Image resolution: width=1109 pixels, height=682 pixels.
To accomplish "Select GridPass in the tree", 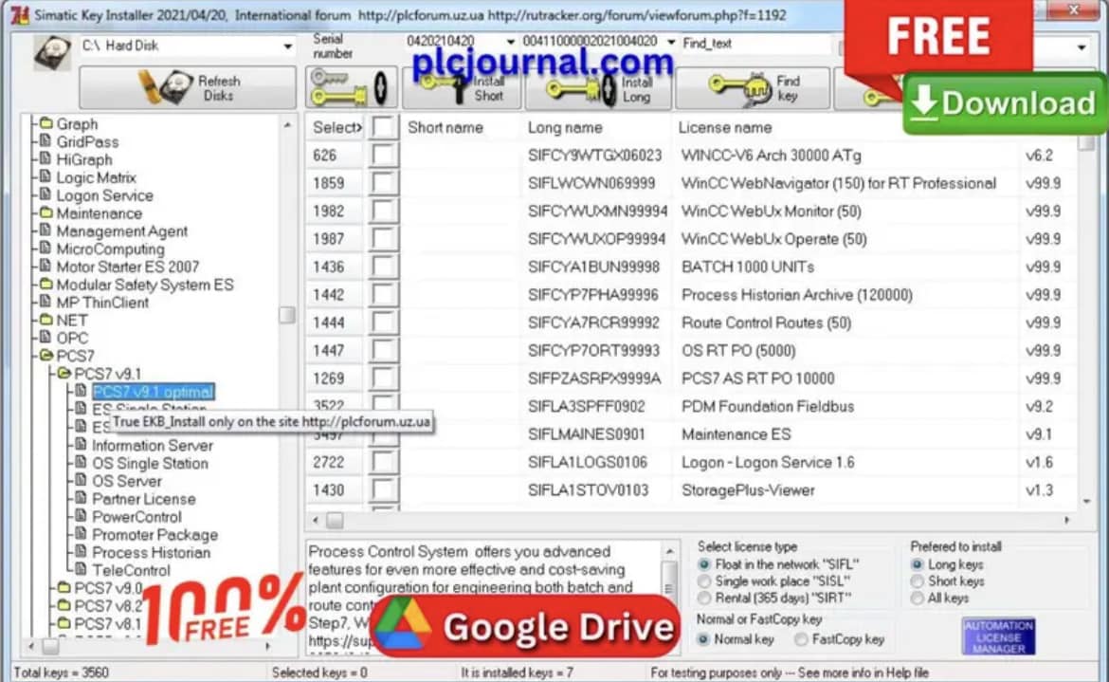I will pyautogui.click(x=87, y=142).
